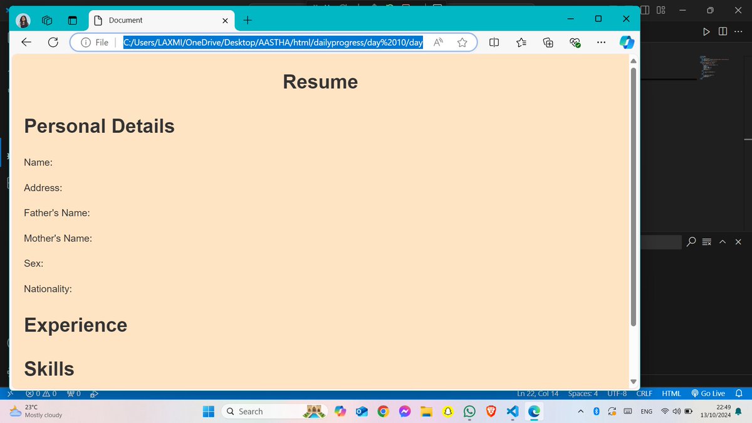Open weather widget Mostly cloudy
This screenshot has height=423, width=752.
point(36,411)
